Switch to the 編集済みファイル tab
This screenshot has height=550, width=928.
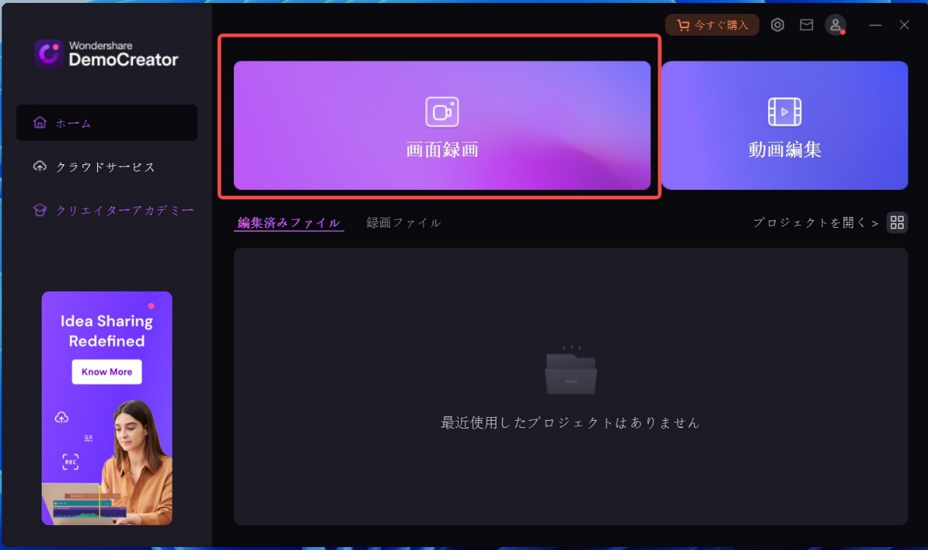pyautogui.click(x=289, y=223)
